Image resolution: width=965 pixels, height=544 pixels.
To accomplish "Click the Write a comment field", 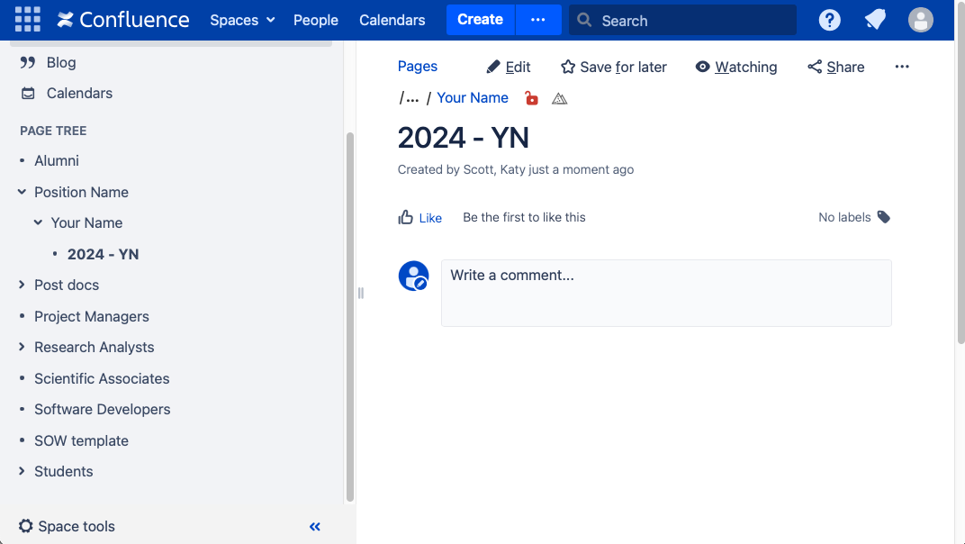I will 665,293.
